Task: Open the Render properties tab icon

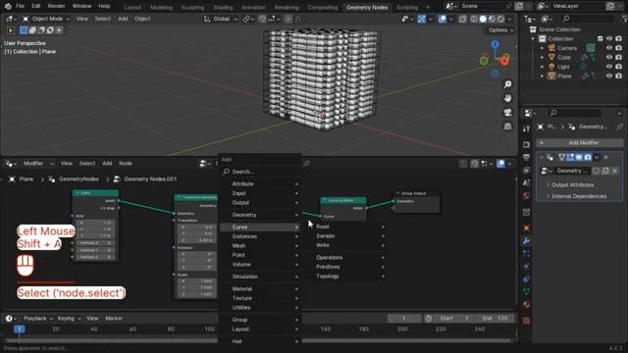Action: [526, 144]
